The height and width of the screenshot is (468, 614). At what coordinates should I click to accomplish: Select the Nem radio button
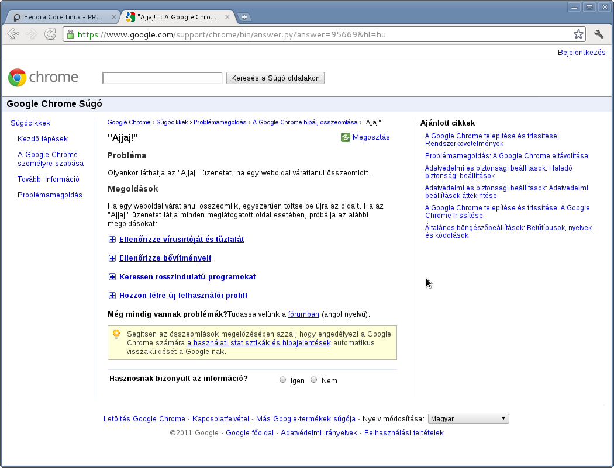coord(313,380)
